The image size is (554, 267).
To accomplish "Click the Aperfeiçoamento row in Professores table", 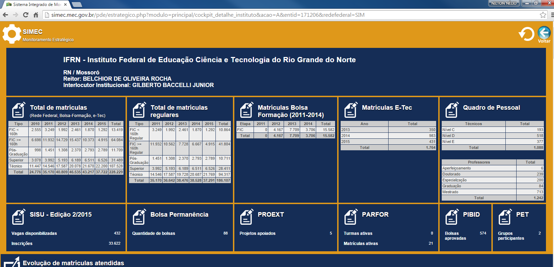I will tap(492, 168).
